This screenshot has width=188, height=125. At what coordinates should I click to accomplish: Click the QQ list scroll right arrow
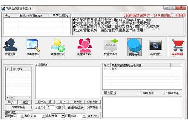tap(29, 98)
